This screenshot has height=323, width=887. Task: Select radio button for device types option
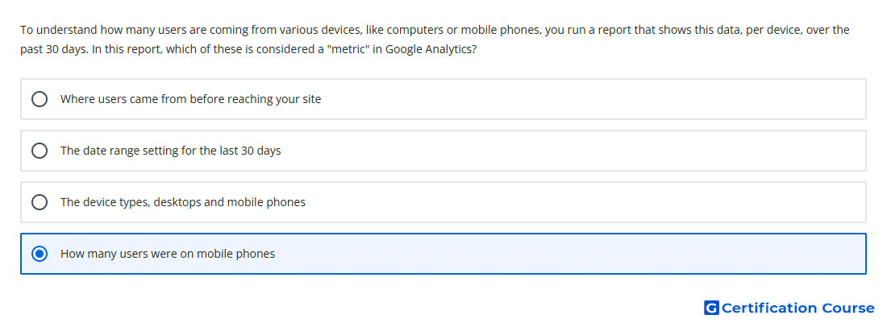[40, 202]
